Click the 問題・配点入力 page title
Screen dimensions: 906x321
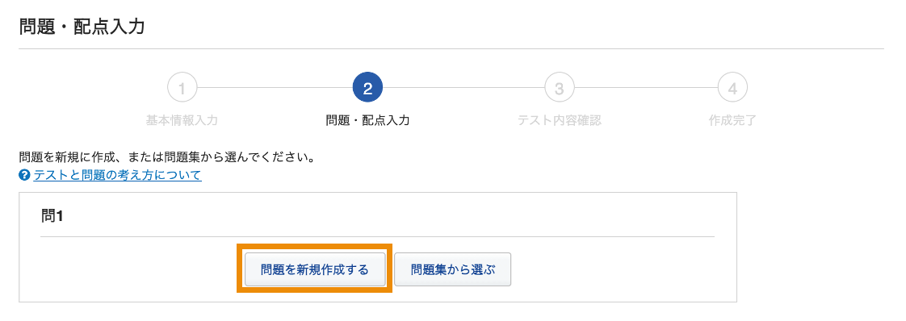pos(82,27)
